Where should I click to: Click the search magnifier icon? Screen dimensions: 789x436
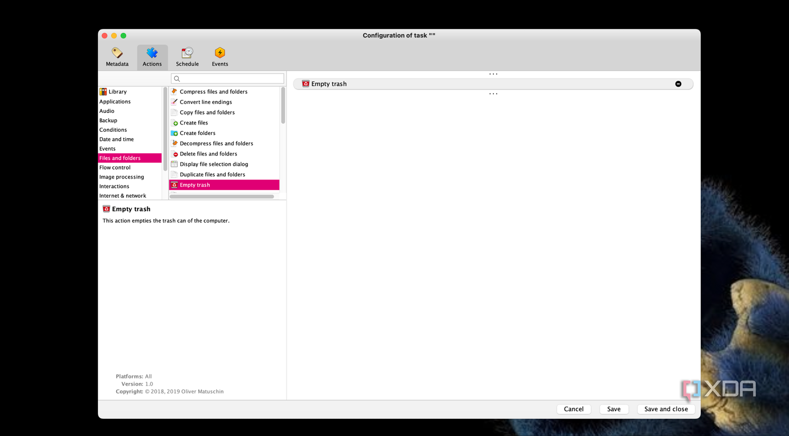[177, 79]
